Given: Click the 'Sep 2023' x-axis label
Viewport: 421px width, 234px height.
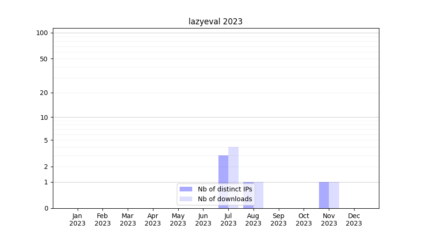Looking at the screenshot, I should pos(278,219).
